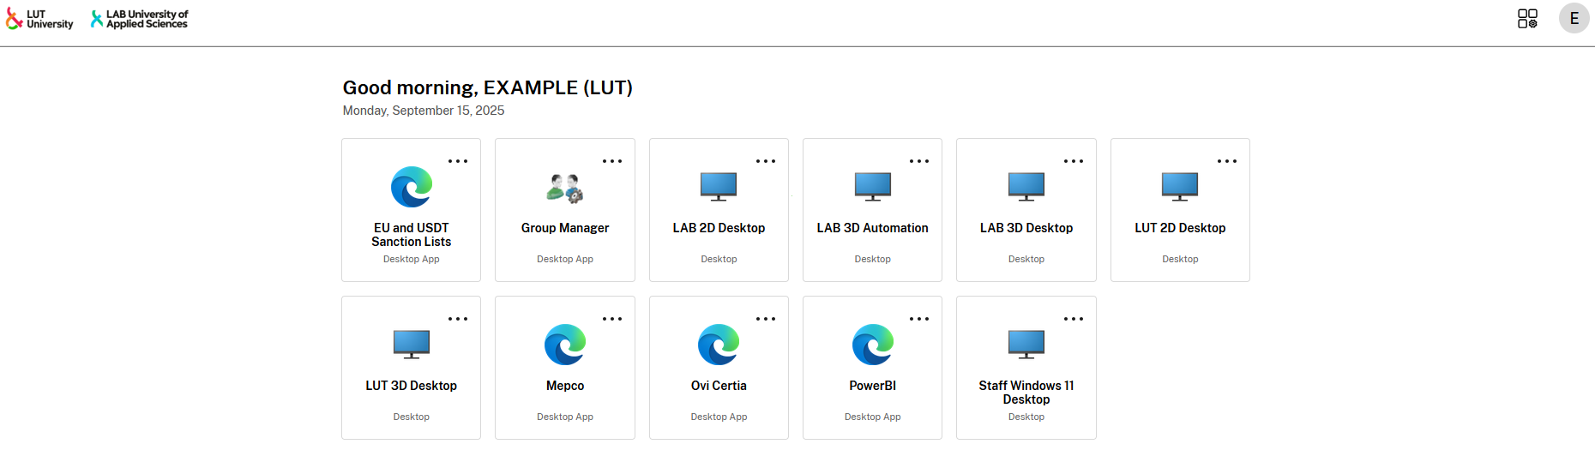Click the Group Manager title text
The height and width of the screenshot is (456, 1595).
pos(565,228)
